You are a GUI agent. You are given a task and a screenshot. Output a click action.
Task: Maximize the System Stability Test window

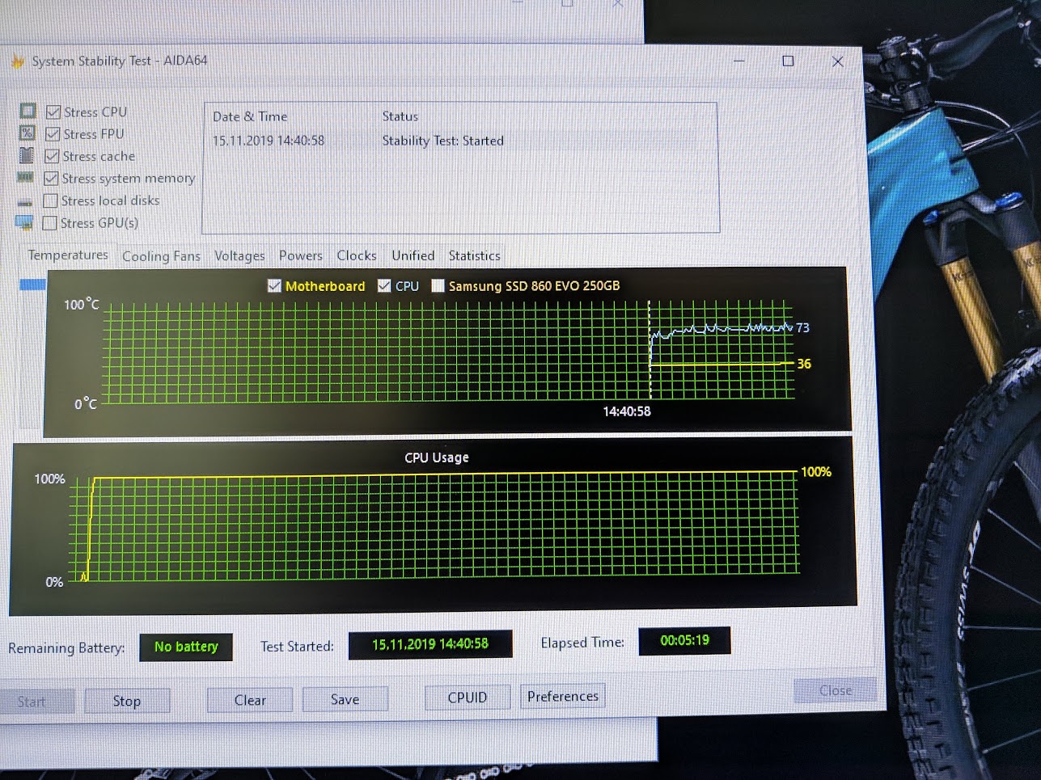click(788, 61)
